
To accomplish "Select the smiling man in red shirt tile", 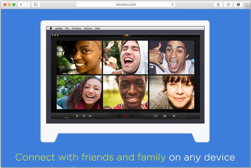I will 125,92.
